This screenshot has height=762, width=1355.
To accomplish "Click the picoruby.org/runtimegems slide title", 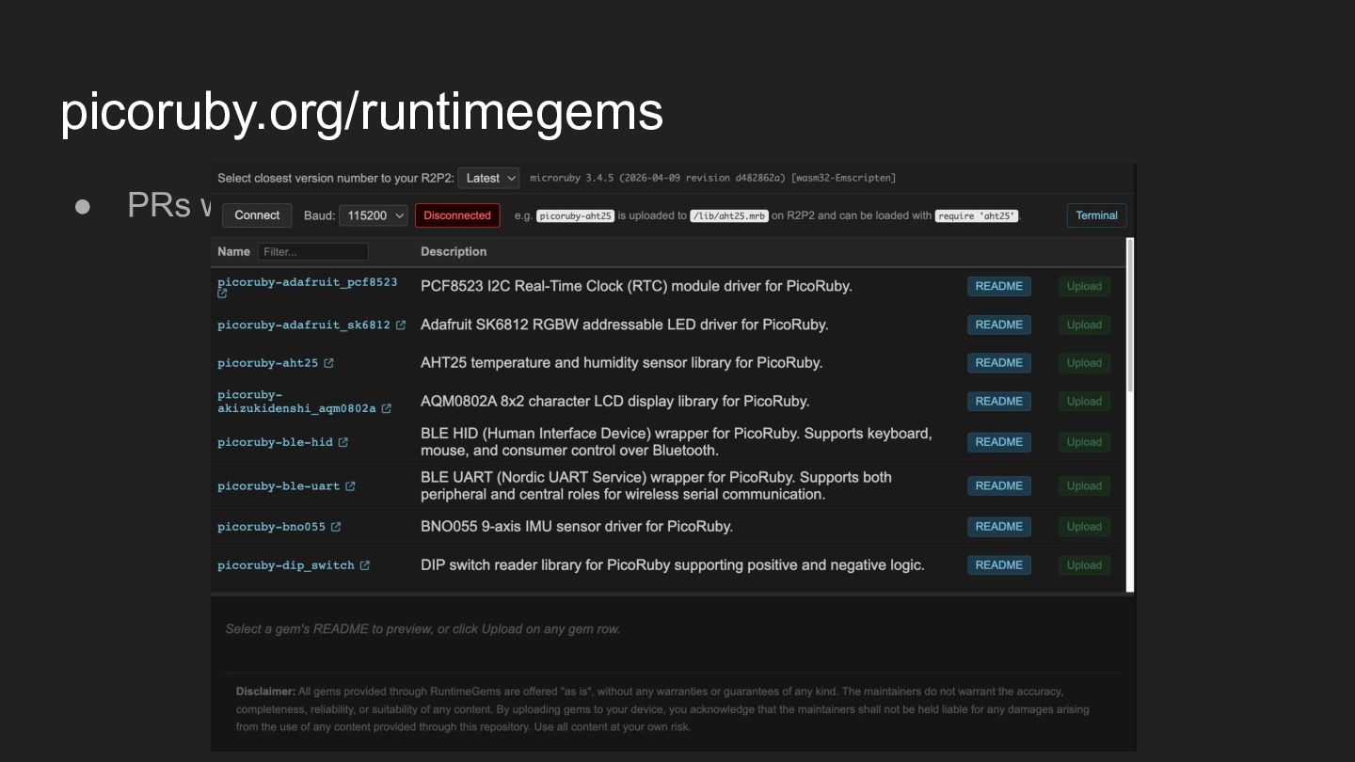I will (361, 112).
